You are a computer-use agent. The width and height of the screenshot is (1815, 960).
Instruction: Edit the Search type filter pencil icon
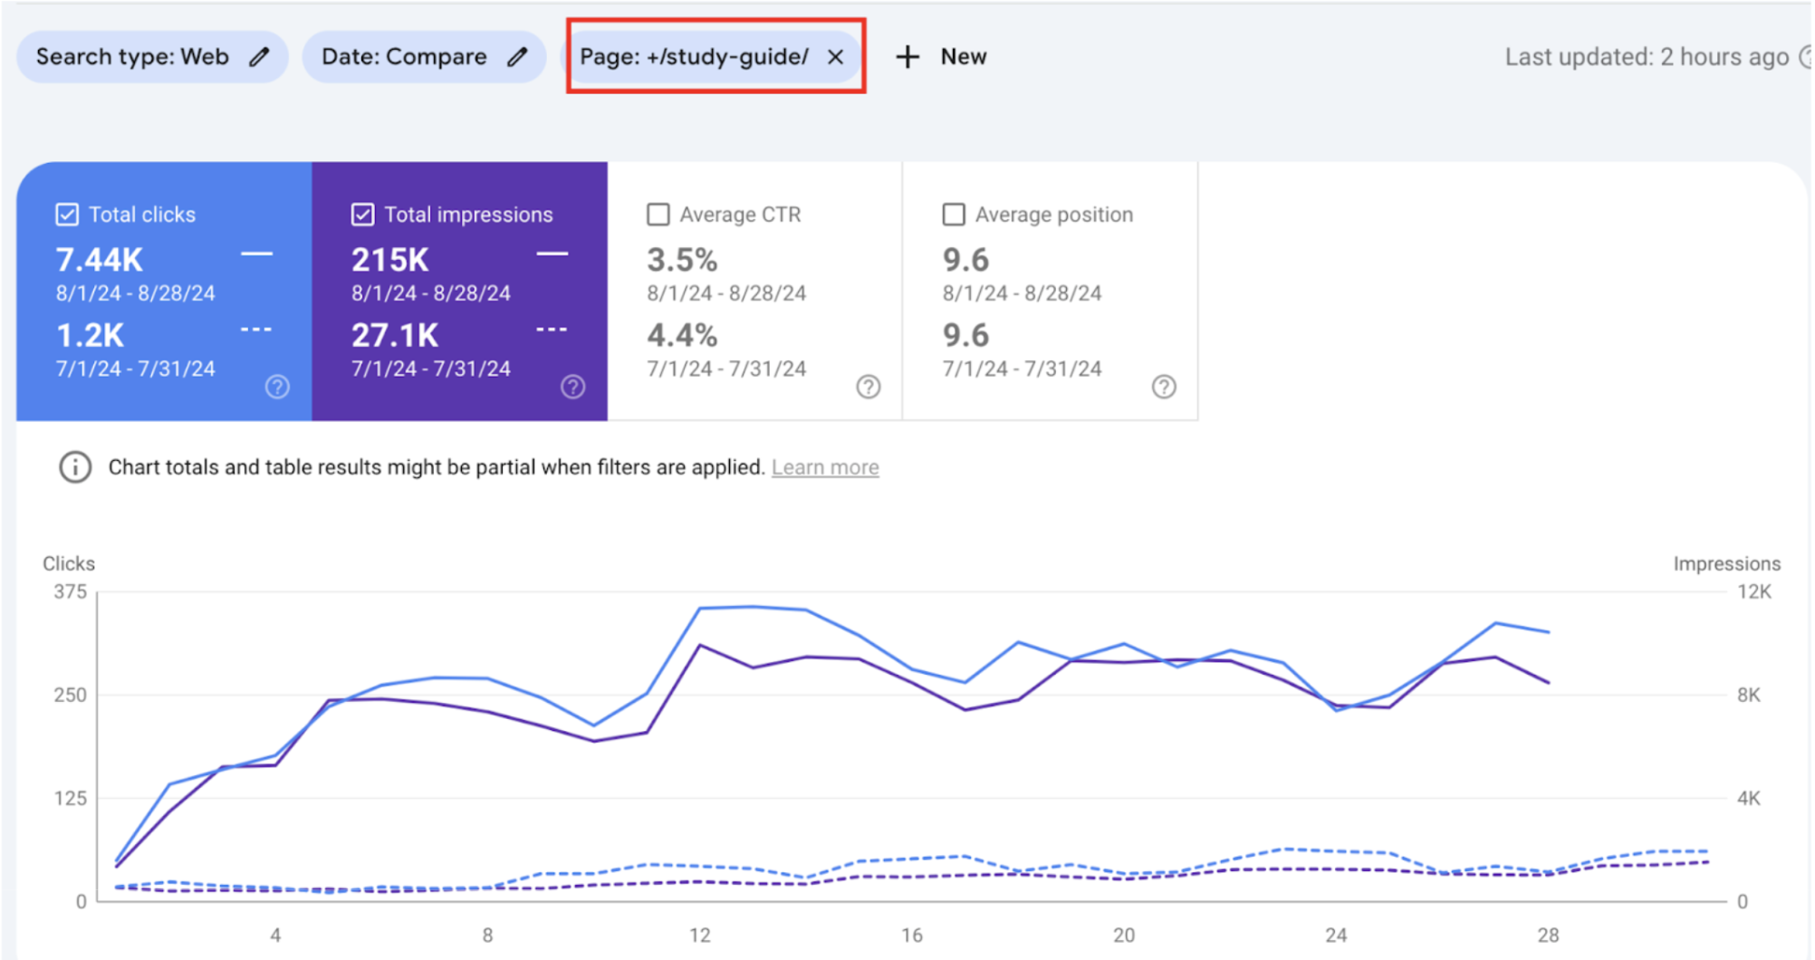pyautogui.click(x=259, y=57)
